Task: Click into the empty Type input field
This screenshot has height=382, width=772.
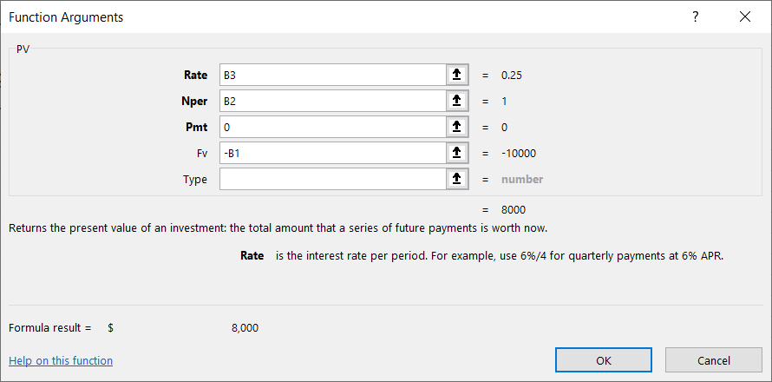Action: 332,179
